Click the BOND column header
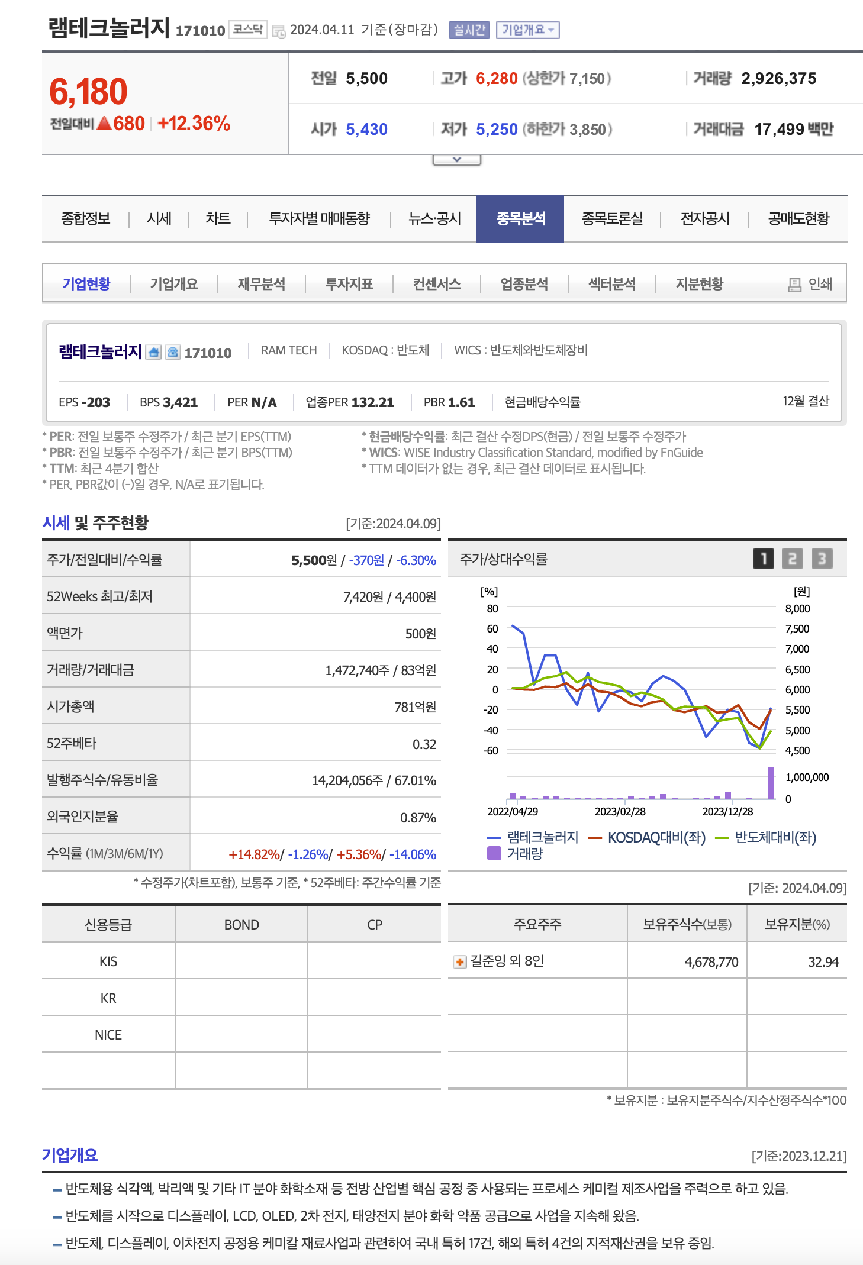The width and height of the screenshot is (863, 1265). click(x=241, y=925)
